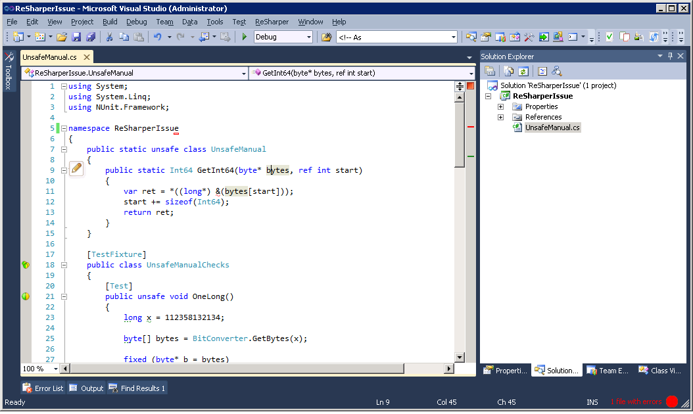Viewport: 693px width, 414px height.
Task: Open the Error List tab
Action: click(43, 388)
